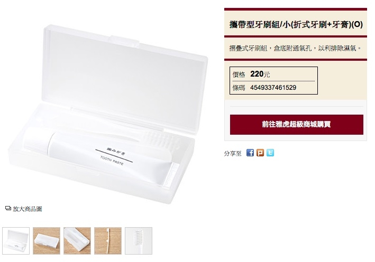
Task: Select first thumbnail of open toothbrush case
Action: point(16,241)
